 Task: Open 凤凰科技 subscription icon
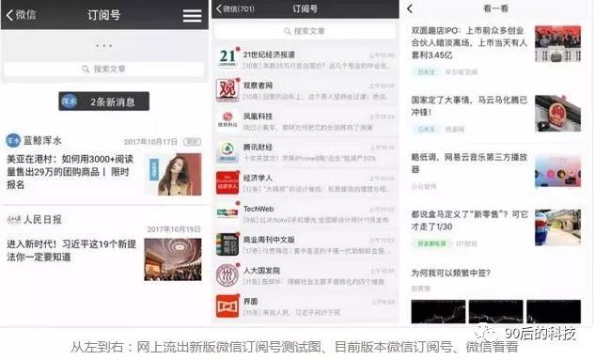(227, 120)
